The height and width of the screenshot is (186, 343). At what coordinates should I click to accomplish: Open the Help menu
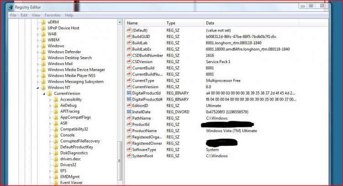[x=69, y=15]
